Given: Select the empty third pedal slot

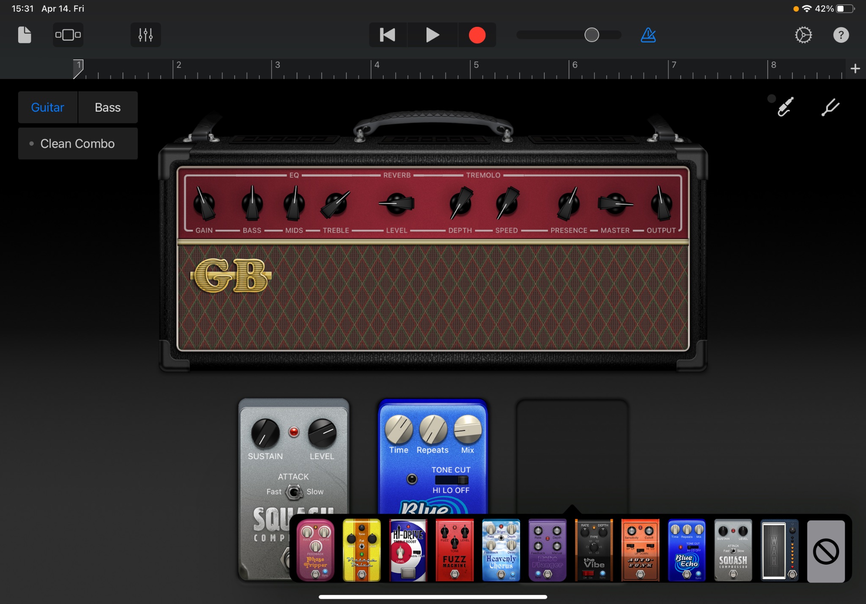Looking at the screenshot, I should [572, 456].
